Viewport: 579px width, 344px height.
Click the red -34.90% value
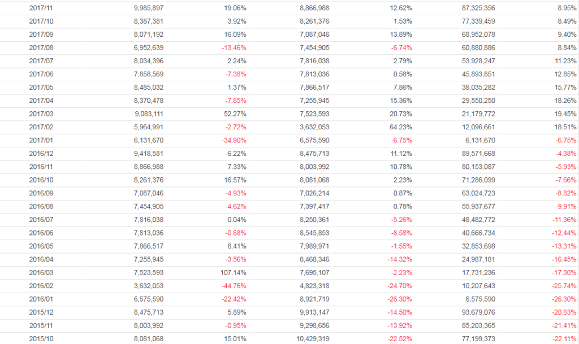click(233, 141)
